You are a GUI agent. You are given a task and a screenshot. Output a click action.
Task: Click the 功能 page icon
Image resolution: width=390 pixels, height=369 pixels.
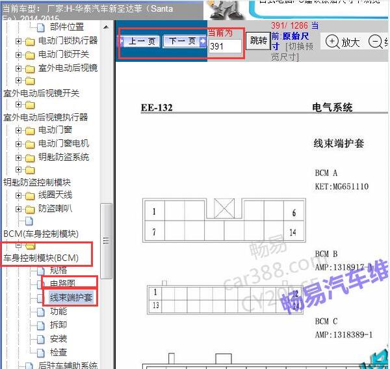41,312
